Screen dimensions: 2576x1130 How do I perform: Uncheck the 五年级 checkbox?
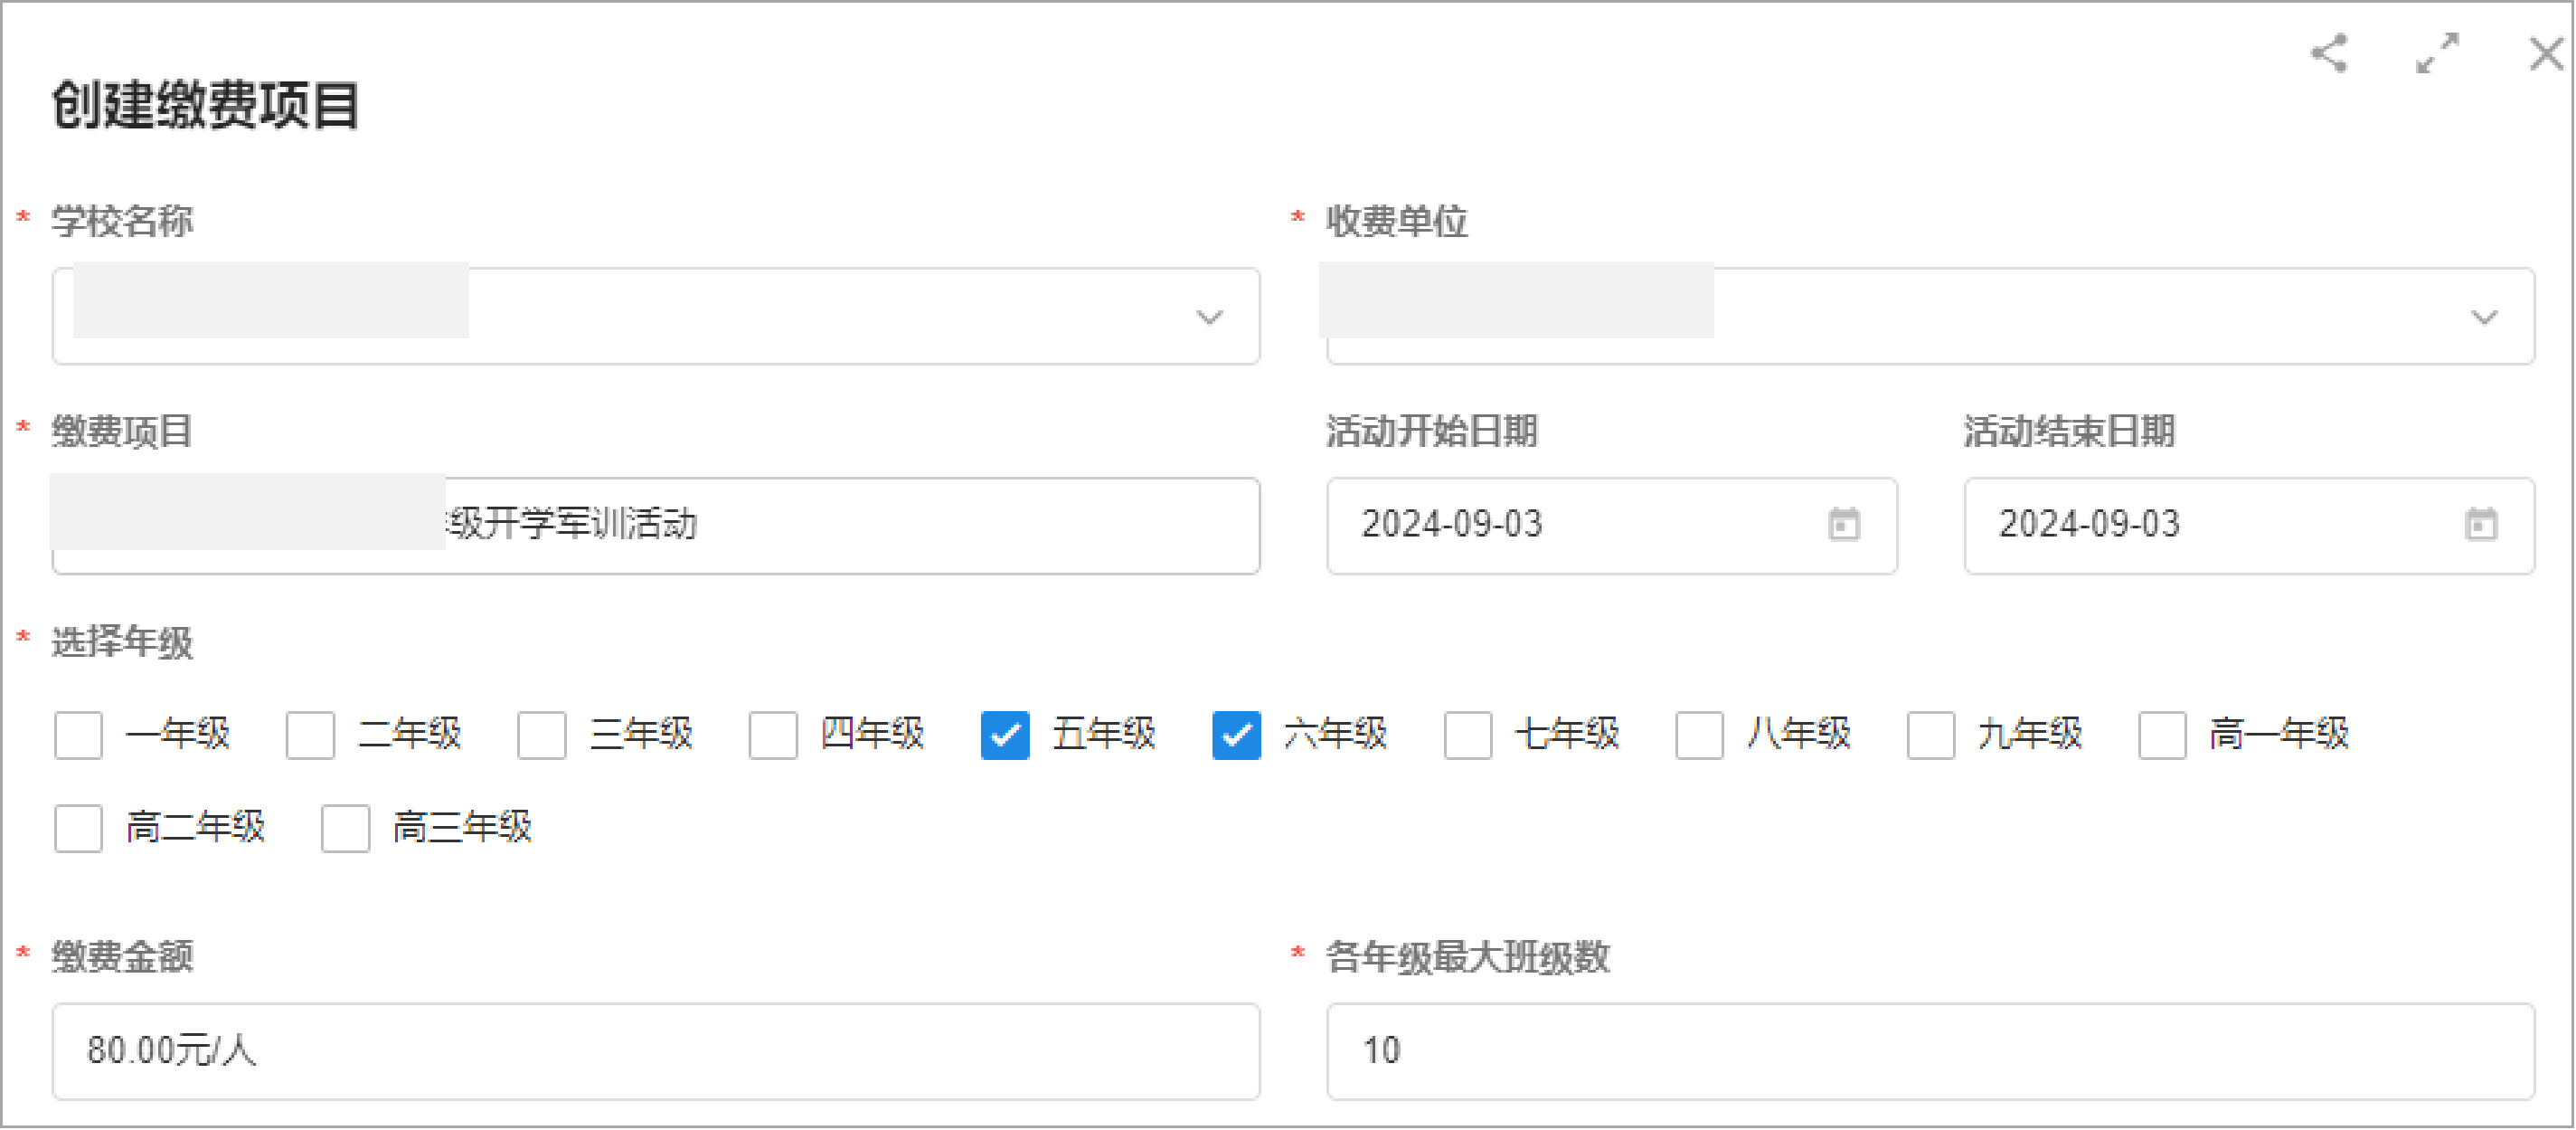[x=1004, y=736]
